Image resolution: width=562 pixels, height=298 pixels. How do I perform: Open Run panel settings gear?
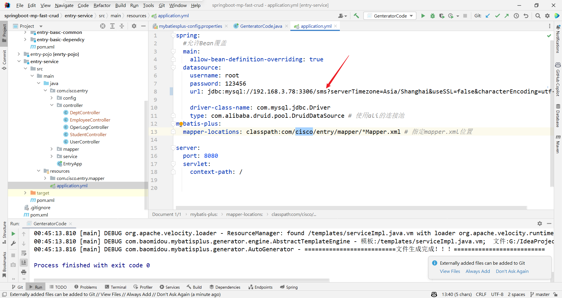coord(540,223)
